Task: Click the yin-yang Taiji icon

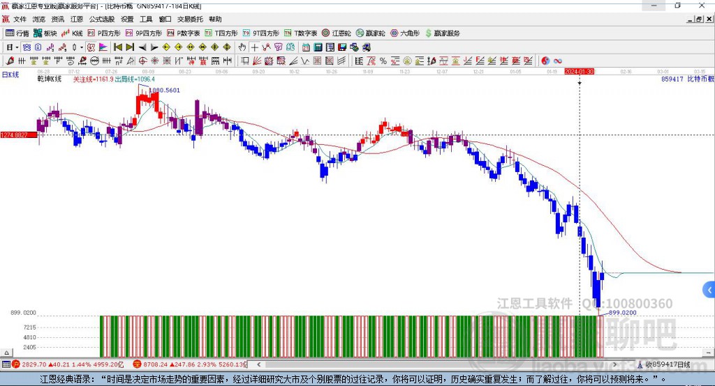Action: click(x=546, y=61)
